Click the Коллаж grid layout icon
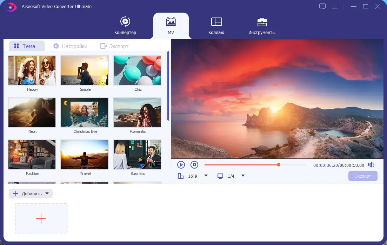Viewport: 387px width, 245px height. click(216, 22)
